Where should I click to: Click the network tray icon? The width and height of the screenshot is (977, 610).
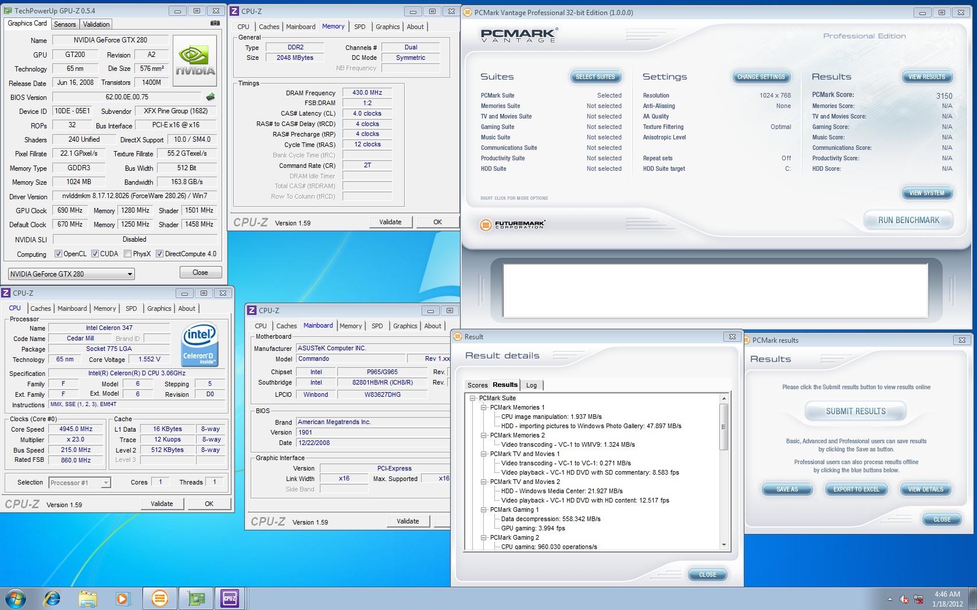coord(918,599)
